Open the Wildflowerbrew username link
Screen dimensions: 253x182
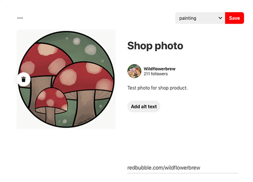tap(159, 68)
